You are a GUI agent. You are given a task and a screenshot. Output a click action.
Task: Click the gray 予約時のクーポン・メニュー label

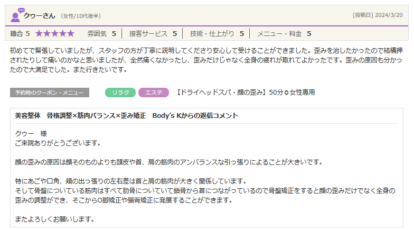49,93
